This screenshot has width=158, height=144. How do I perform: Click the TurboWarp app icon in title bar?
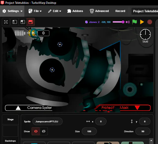click(2, 3)
